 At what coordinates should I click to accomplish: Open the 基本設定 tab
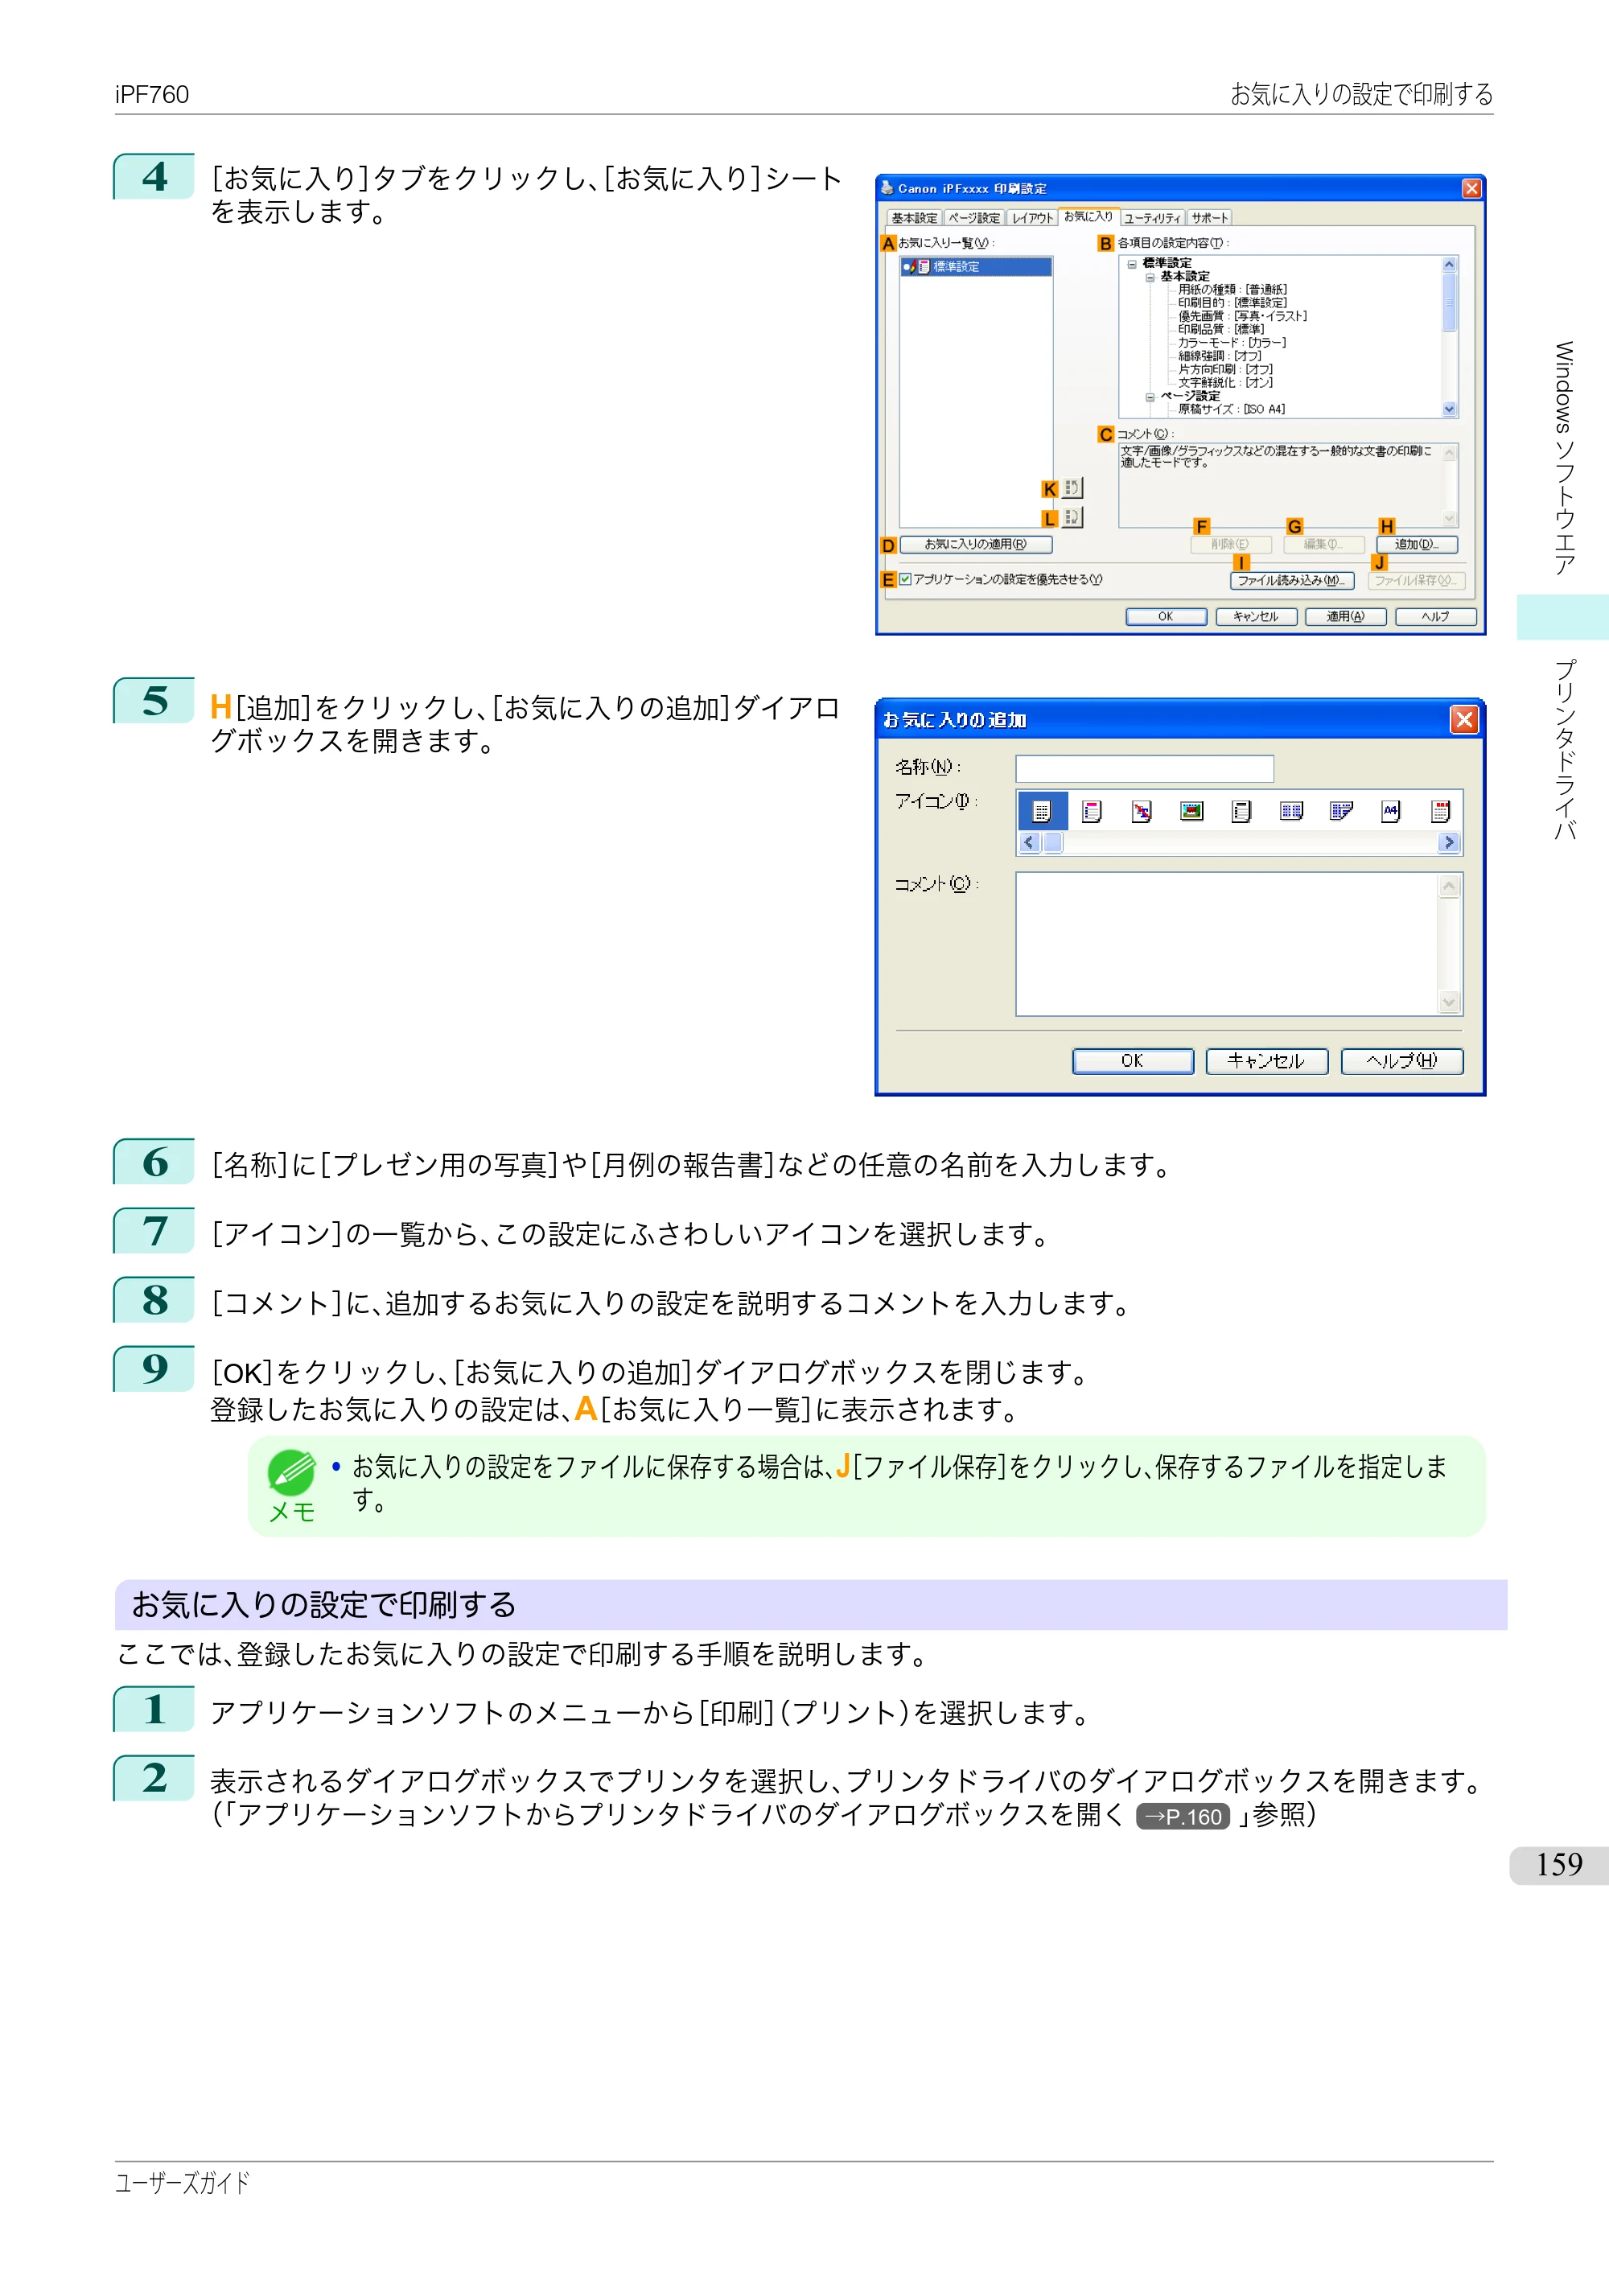[914, 218]
